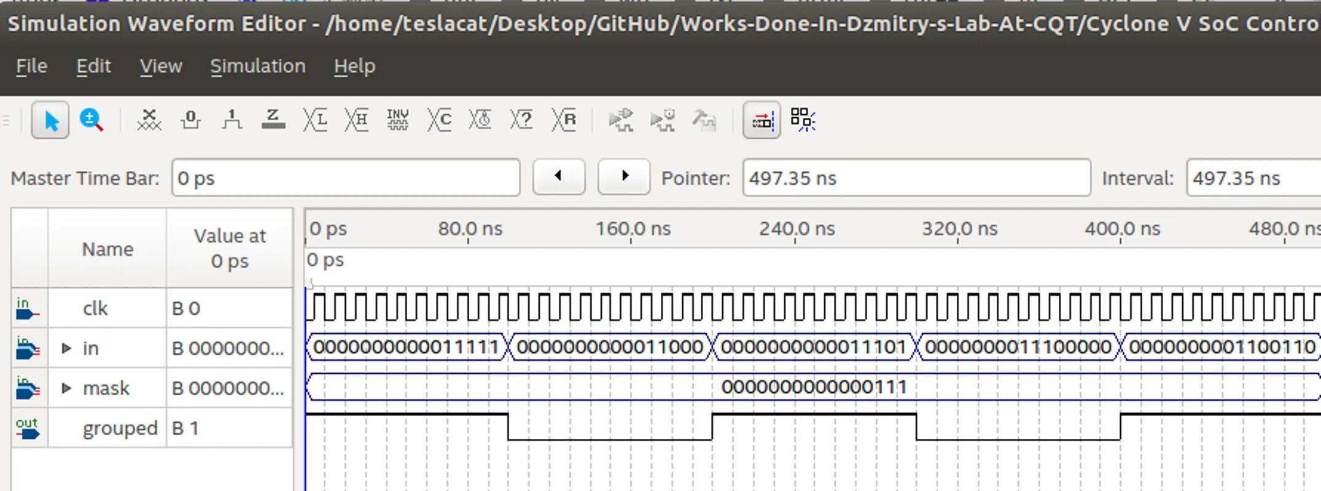Move time bar to next transition
Viewport: 1321px width, 491px height.
tap(624, 177)
